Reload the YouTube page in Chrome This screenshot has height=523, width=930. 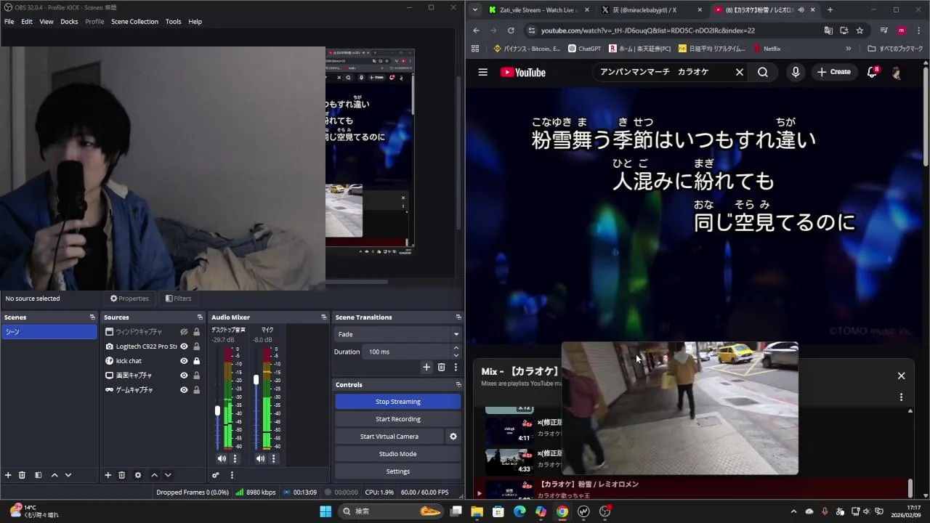(511, 31)
